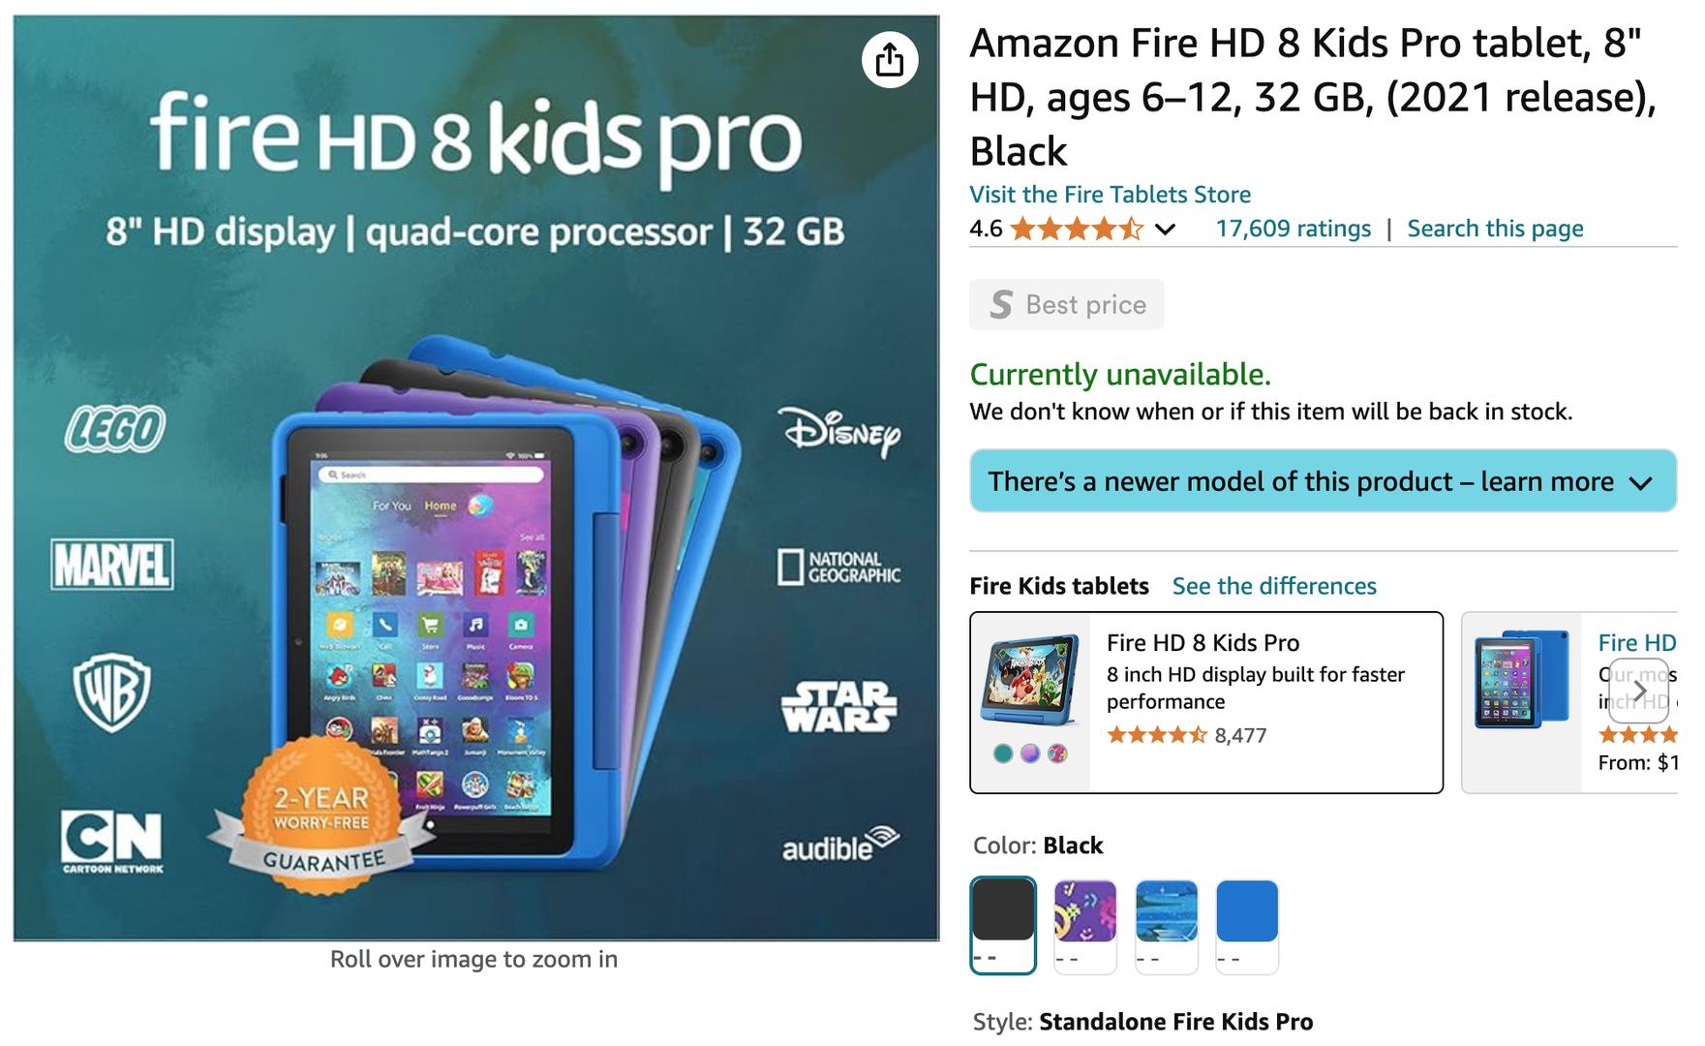The image size is (1705, 1046).
Task: Click the multicolor pattern dot on card
Action: pyautogui.click(x=1057, y=754)
